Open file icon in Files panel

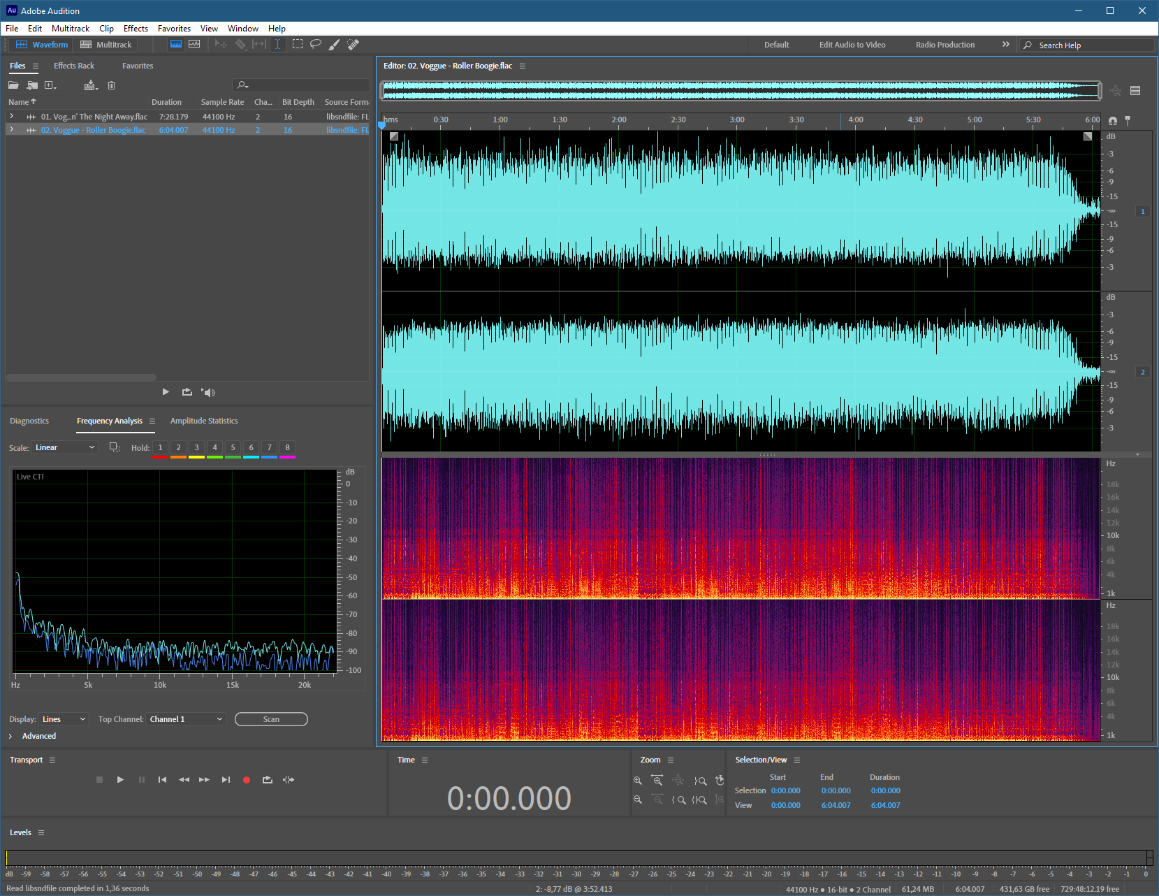[13, 85]
